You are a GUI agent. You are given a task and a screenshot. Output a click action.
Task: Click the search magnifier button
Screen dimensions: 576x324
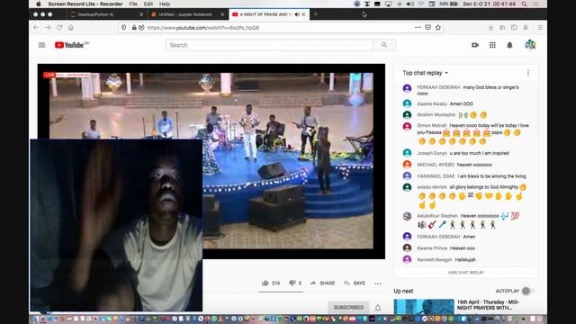384,45
